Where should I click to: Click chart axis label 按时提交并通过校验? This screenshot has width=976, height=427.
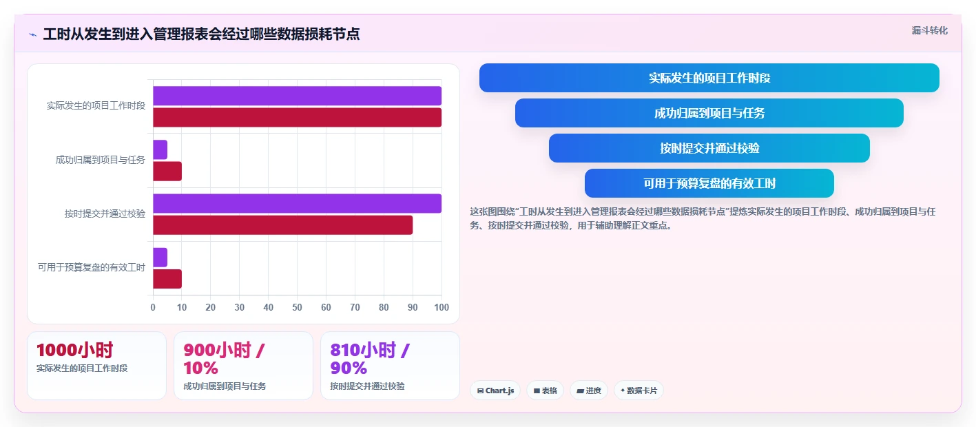pos(105,213)
